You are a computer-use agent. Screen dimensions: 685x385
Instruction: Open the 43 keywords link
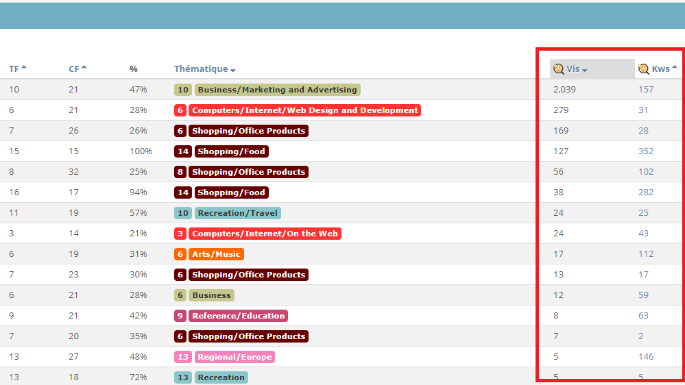click(x=643, y=233)
